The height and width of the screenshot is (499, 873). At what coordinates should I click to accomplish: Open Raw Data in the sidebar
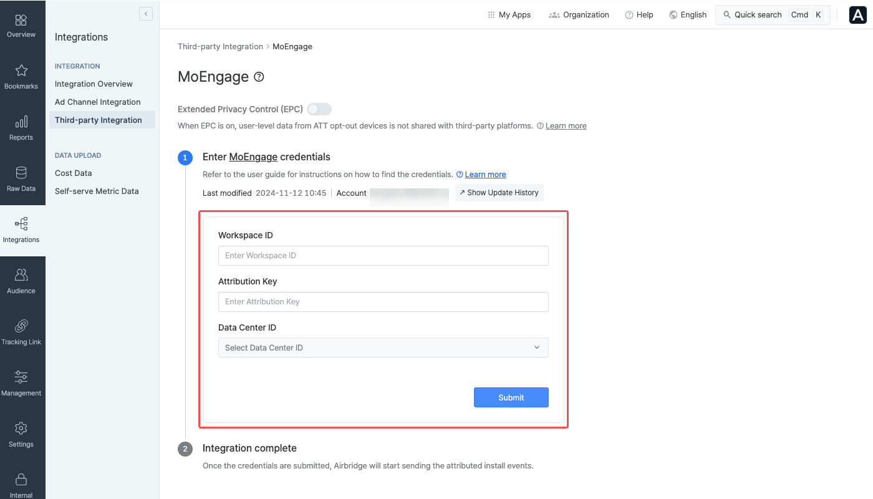(x=21, y=180)
